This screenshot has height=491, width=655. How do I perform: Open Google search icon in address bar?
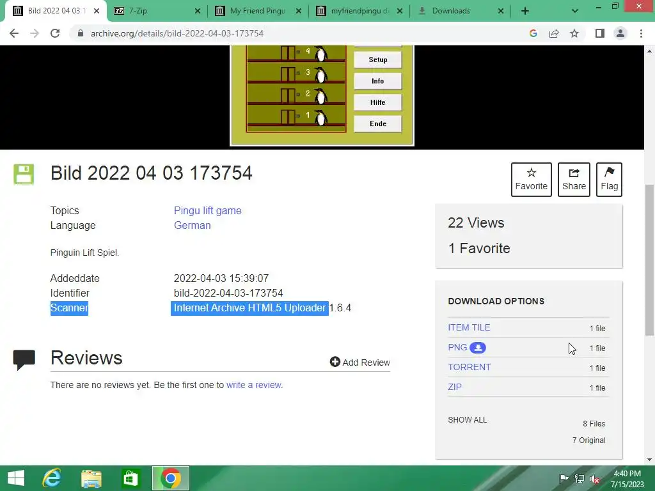[x=533, y=33]
